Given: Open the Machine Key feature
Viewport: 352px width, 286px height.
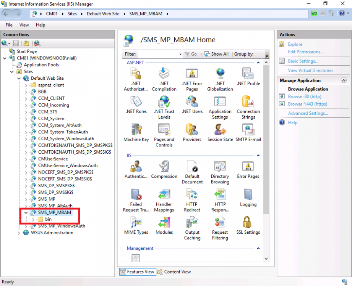Looking at the screenshot, I should 136,133.
